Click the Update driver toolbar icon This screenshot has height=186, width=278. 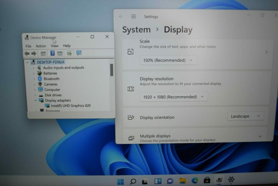69,53
